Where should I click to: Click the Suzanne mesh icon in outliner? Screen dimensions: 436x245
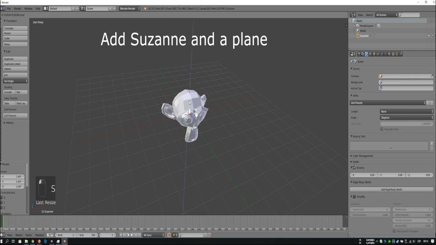click(x=358, y=36)
